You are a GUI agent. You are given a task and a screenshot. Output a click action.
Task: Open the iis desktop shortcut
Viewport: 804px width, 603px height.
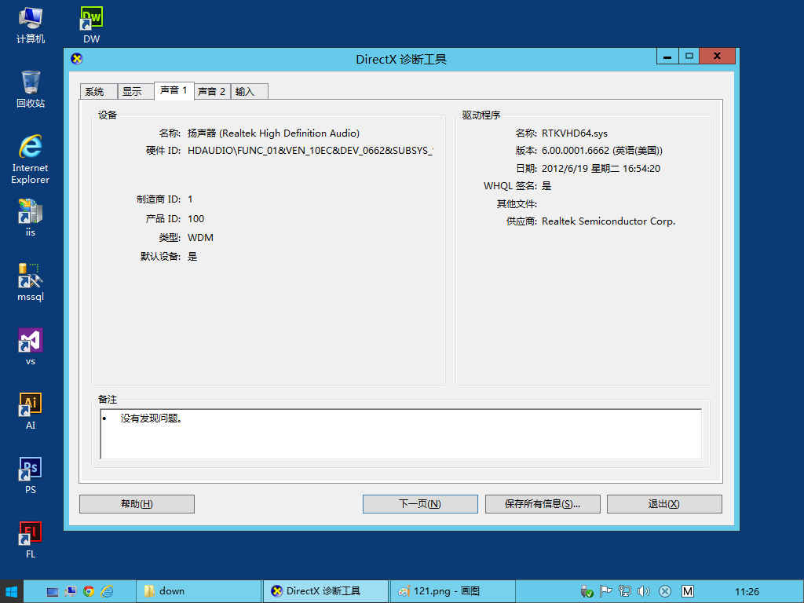click(x=31, y=217)
